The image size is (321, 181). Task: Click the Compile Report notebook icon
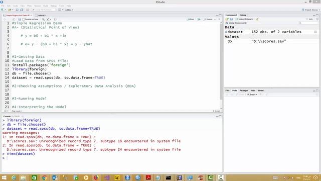pos(55,19)
